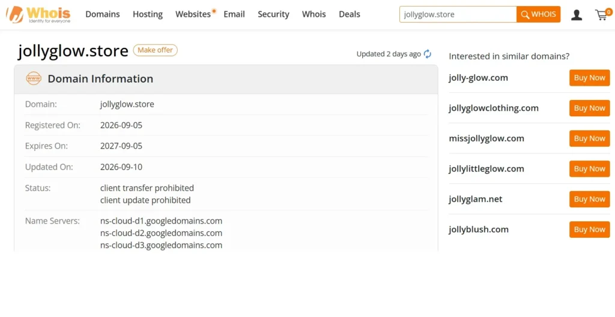The image size is (615, 317).
Task: Click the Expires On date 2027-09-05
Action: [x=121, y=146]
